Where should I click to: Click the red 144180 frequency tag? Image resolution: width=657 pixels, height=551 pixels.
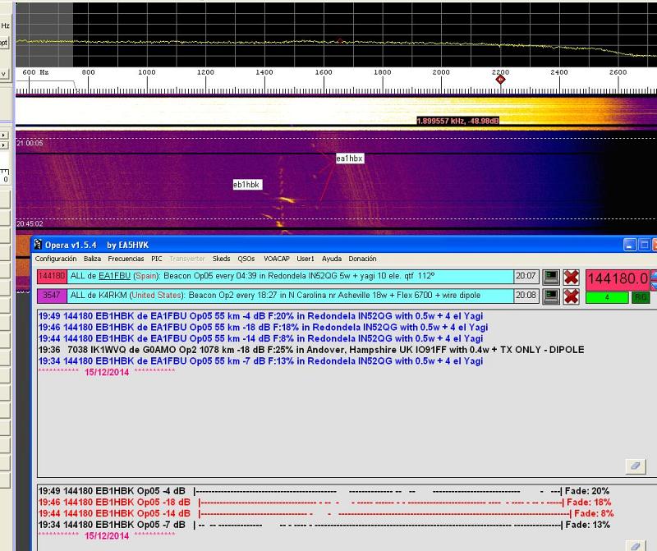coord(52,278)
